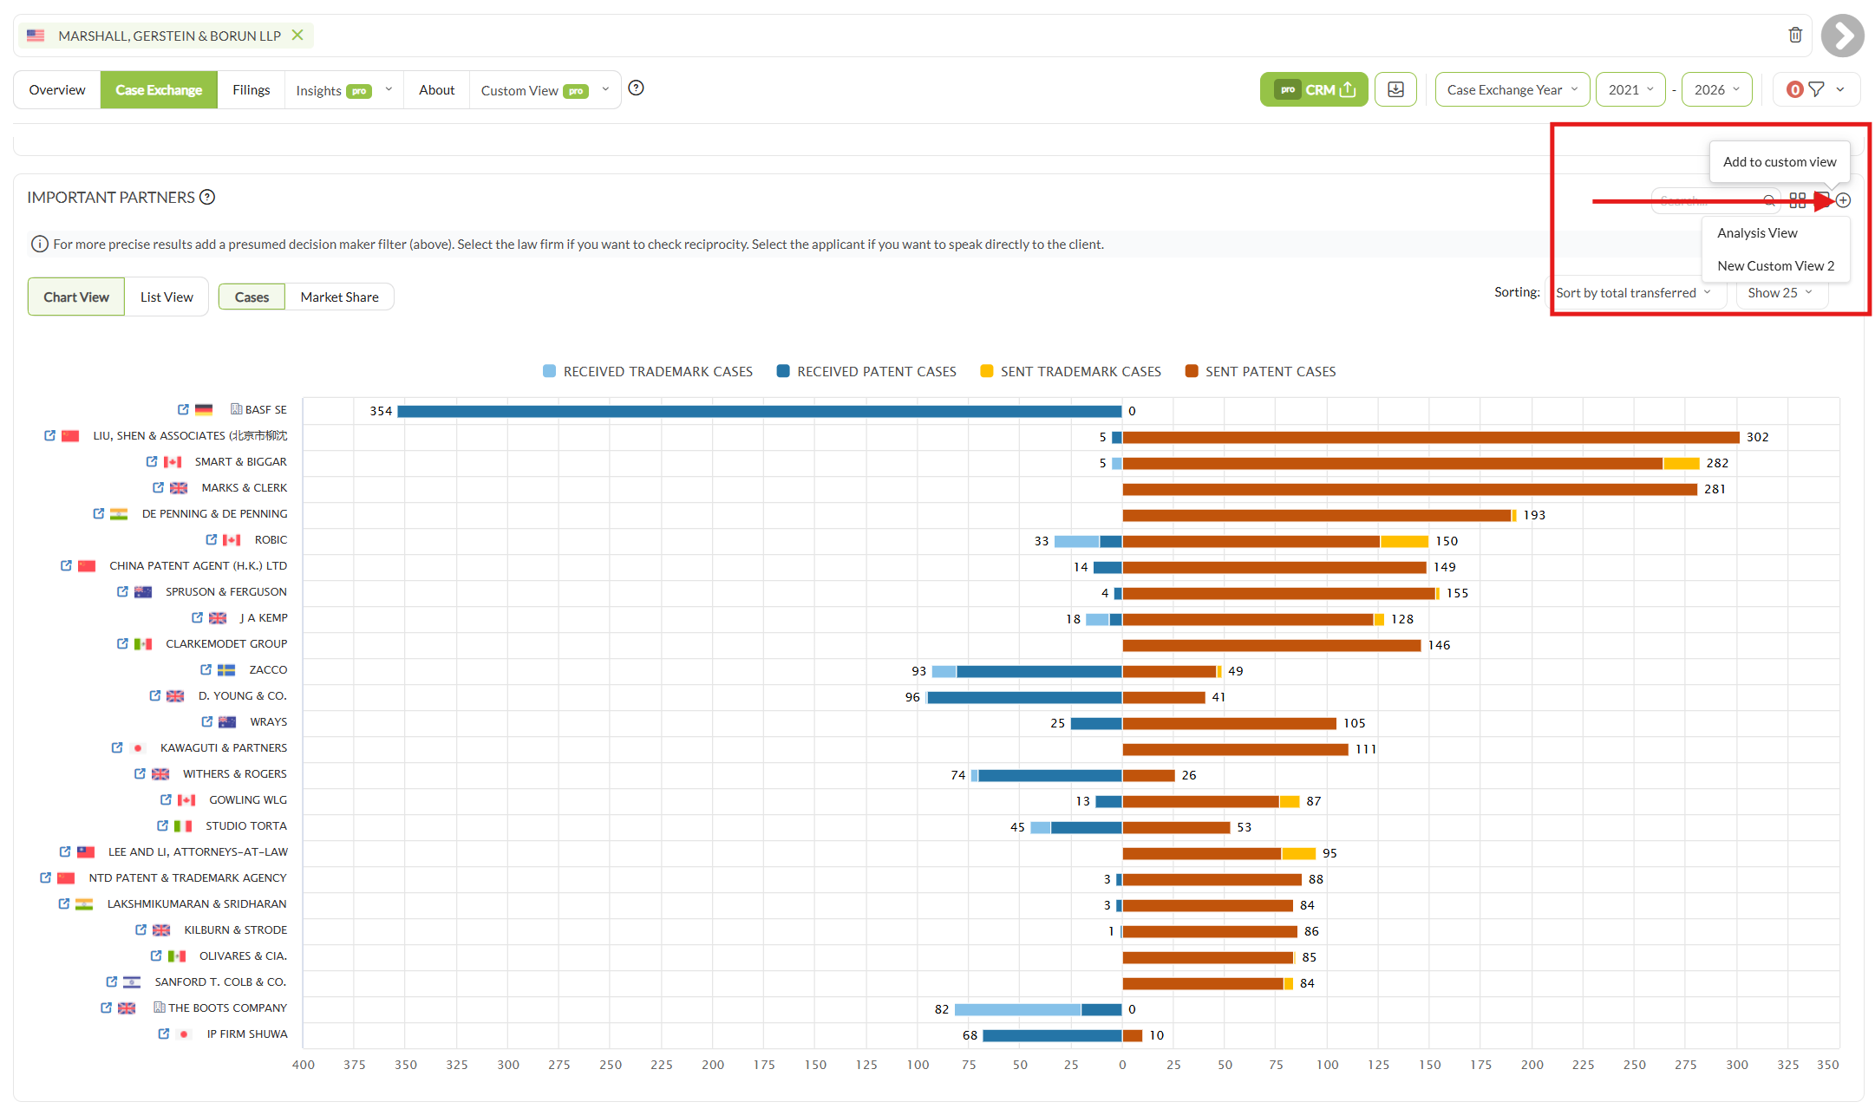Click the download export icon button
This screenshot has width=1875, height=1115.
click(x=1395, y=89)
